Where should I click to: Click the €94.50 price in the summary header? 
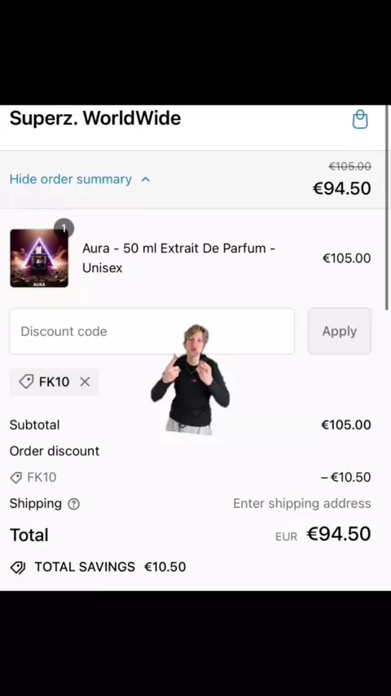pos(342,188)
